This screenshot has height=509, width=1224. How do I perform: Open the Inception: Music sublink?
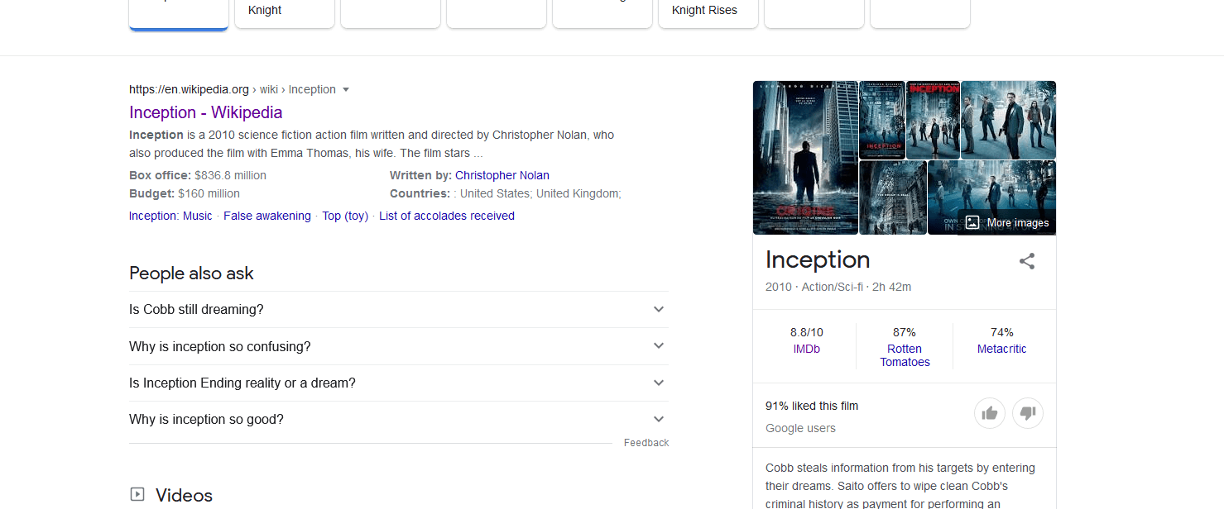point(170,216)
